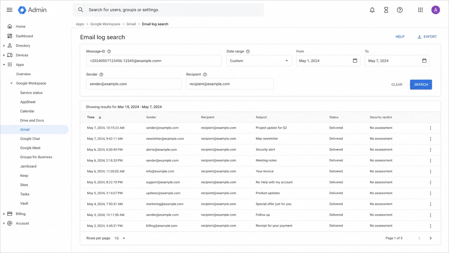
Task: Select Service status in sidebar
Action: [x=31, y=93]
